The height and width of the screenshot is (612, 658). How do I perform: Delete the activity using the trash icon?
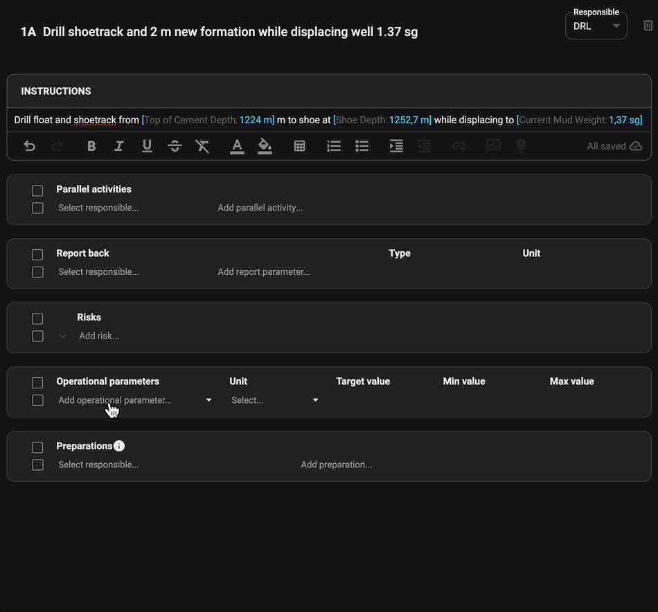tap(649, 24)
